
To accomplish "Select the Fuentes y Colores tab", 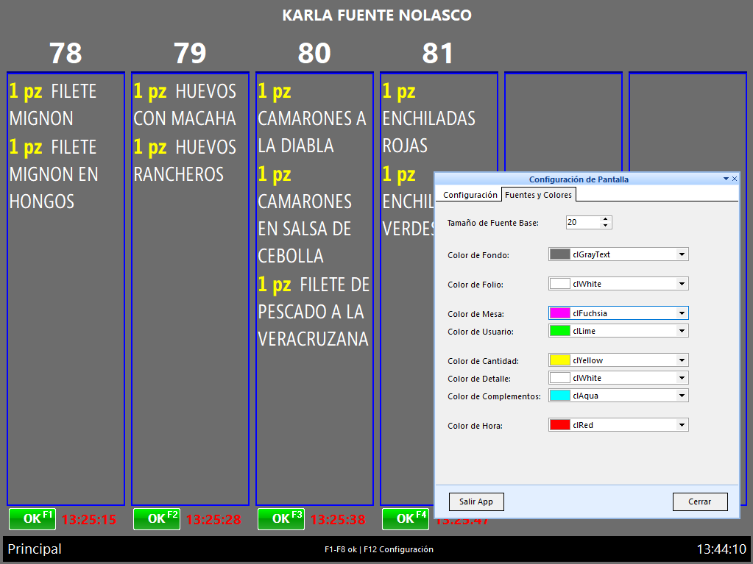I will [538, 195].
